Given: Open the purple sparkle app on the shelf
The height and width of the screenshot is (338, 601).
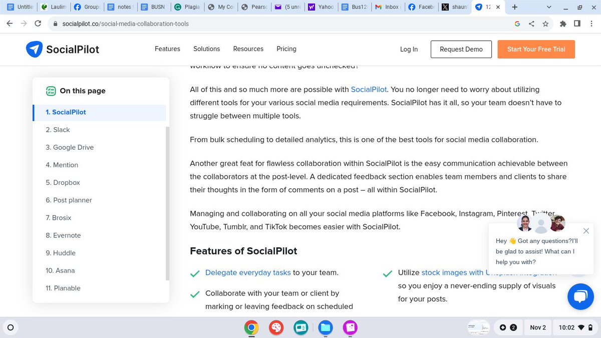Looking at the screenshot, I should point(350,327).
